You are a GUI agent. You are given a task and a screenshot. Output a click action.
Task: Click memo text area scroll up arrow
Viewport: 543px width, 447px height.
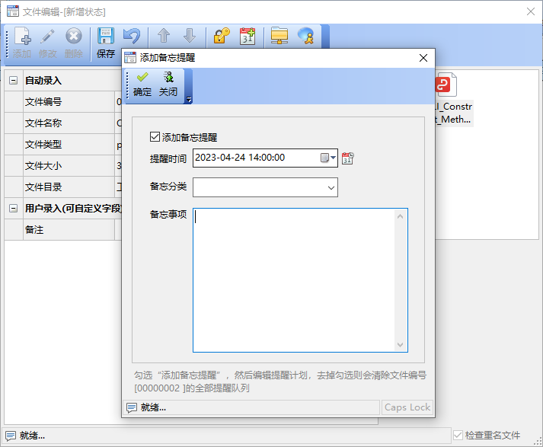[401, 216]
